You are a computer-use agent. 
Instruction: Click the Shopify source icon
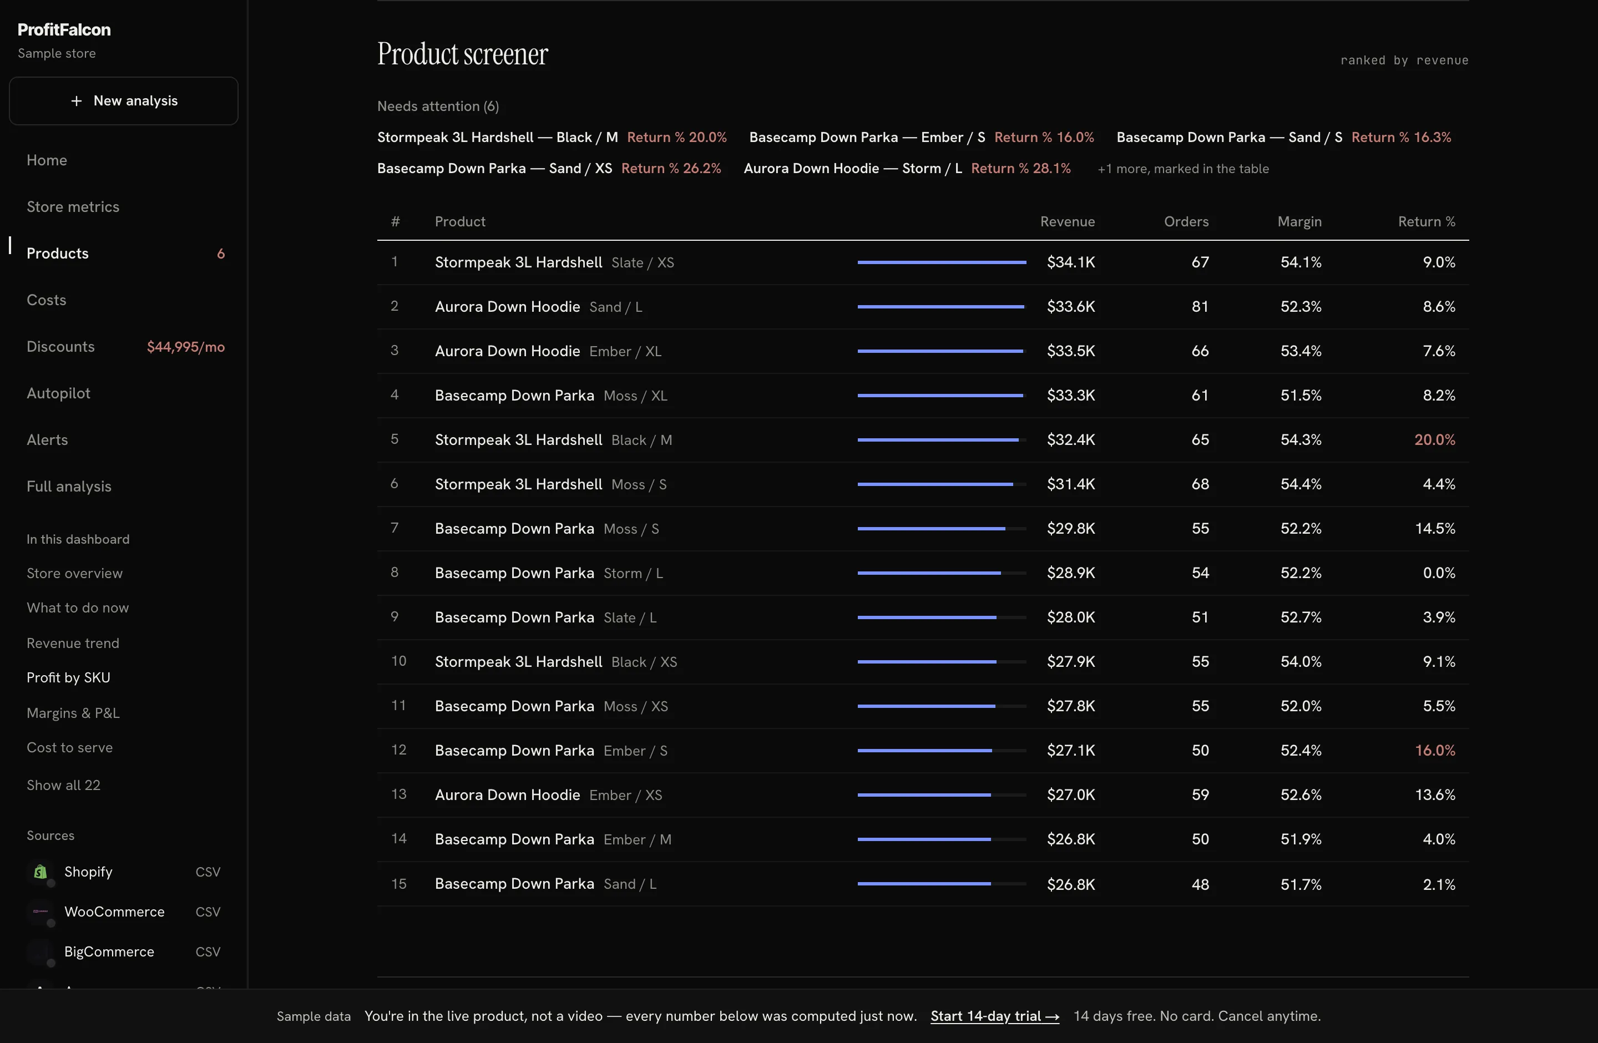(41, 871)
